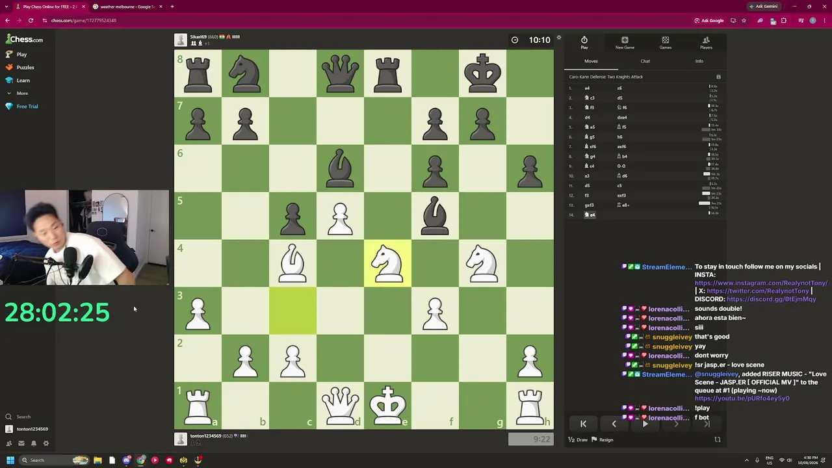The image size is (832, 468).
Task: Resign the game
Action: pyautogui.click(x=602, y=440)
